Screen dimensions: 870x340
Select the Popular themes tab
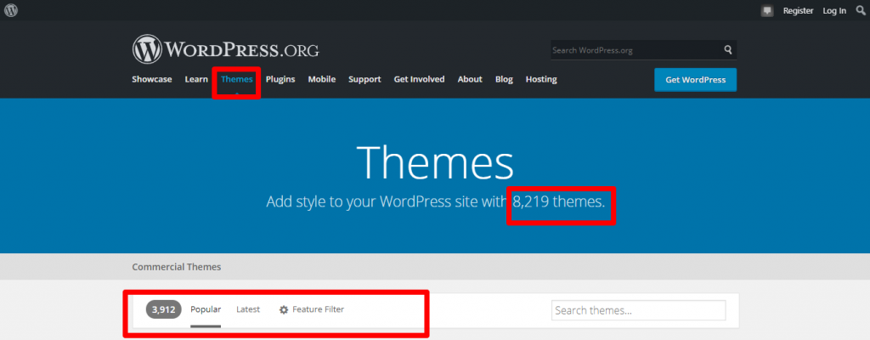(x=206, y=309)
